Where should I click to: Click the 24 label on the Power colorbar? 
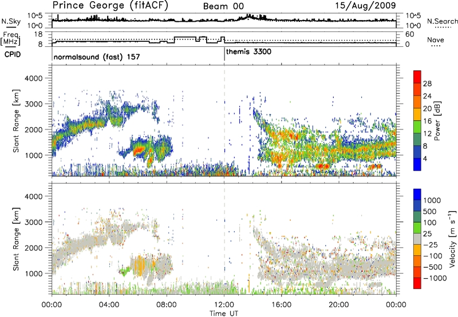[x=427, y=96]
